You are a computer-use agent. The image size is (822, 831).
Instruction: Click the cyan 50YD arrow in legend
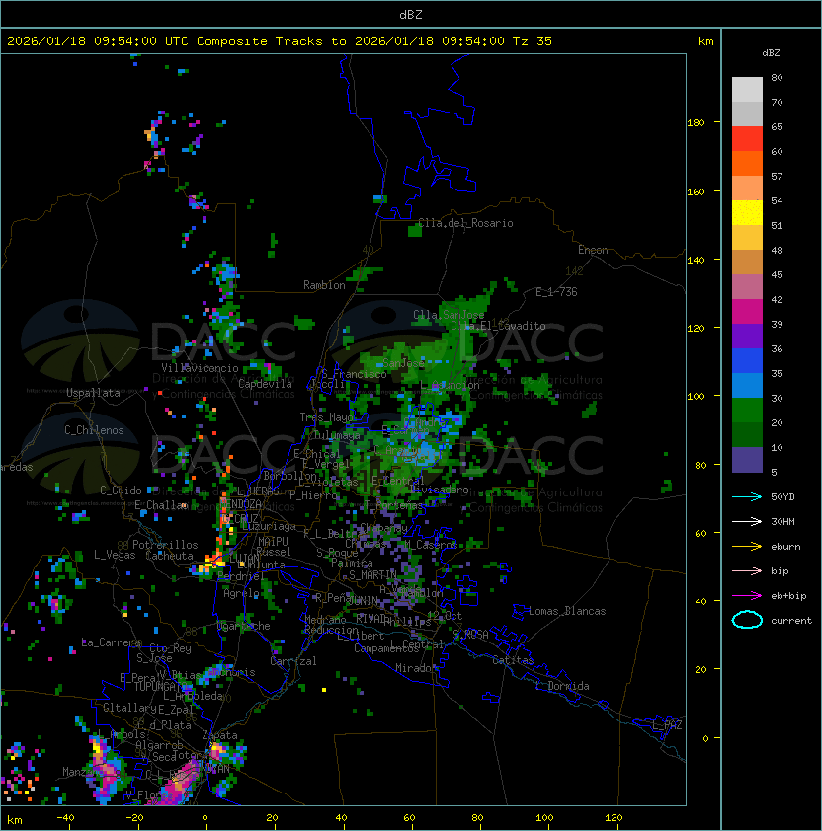point(747,497)
